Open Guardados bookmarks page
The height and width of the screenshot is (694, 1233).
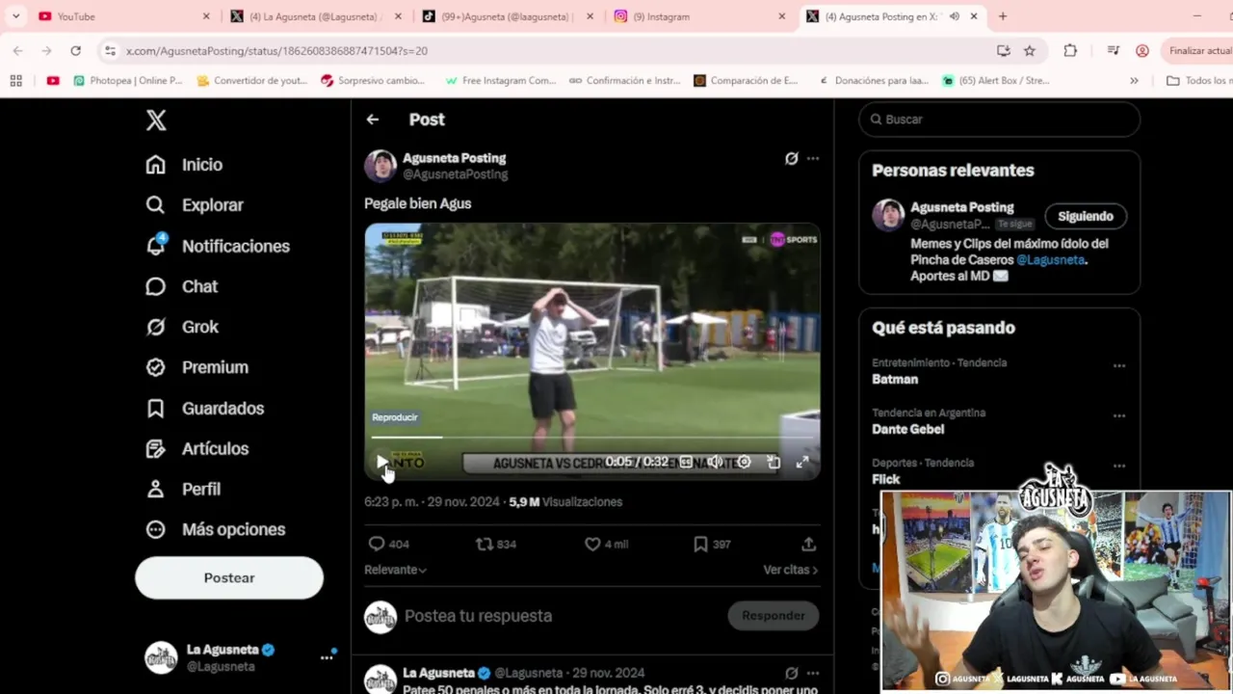(x=205, y=408)
